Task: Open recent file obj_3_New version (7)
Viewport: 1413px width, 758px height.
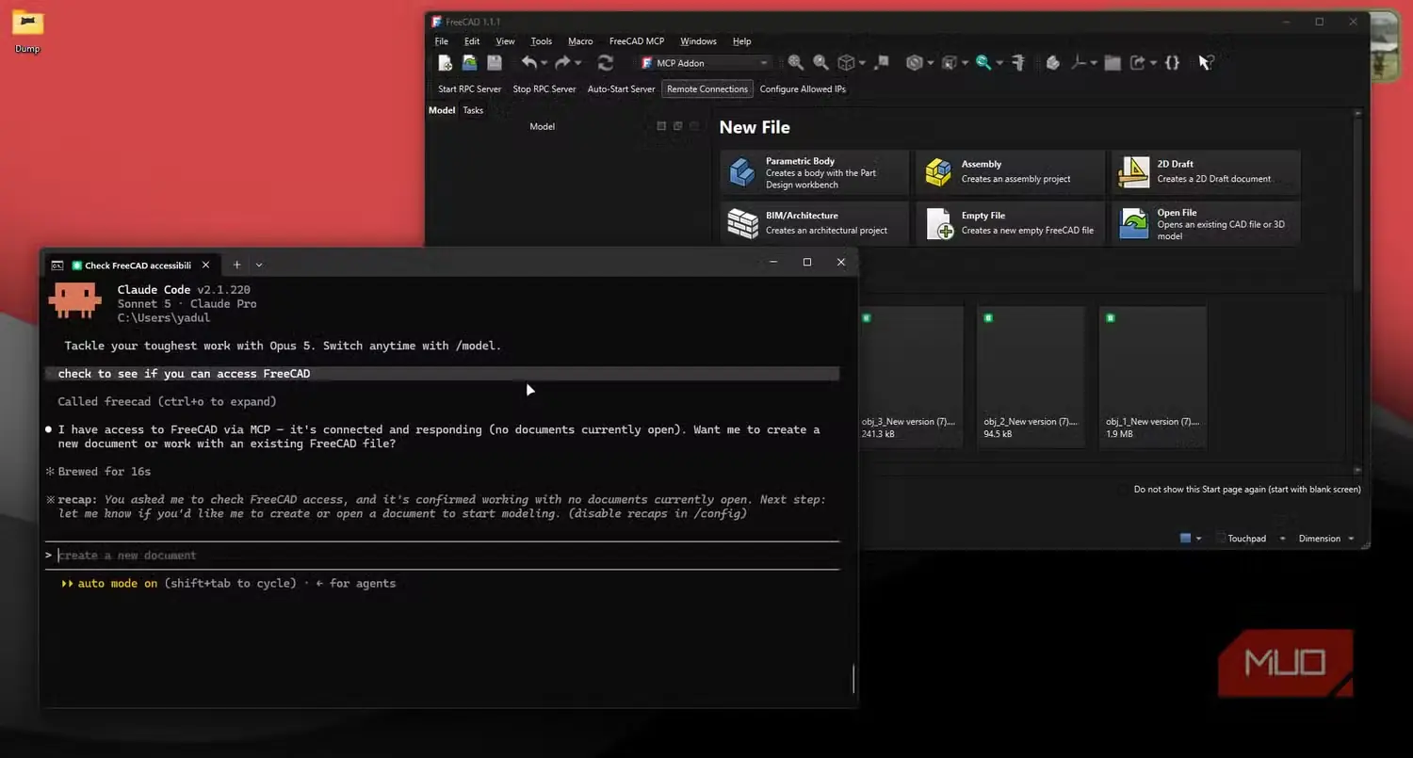Action: 910,378
